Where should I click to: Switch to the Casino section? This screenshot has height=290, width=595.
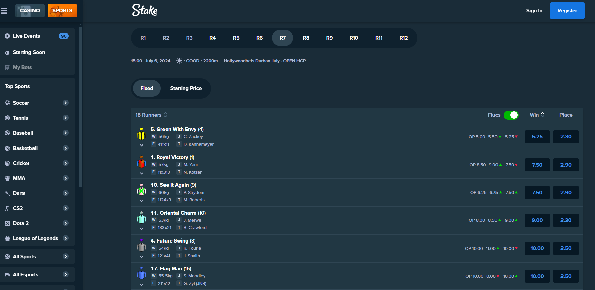[x=30, y=11]
